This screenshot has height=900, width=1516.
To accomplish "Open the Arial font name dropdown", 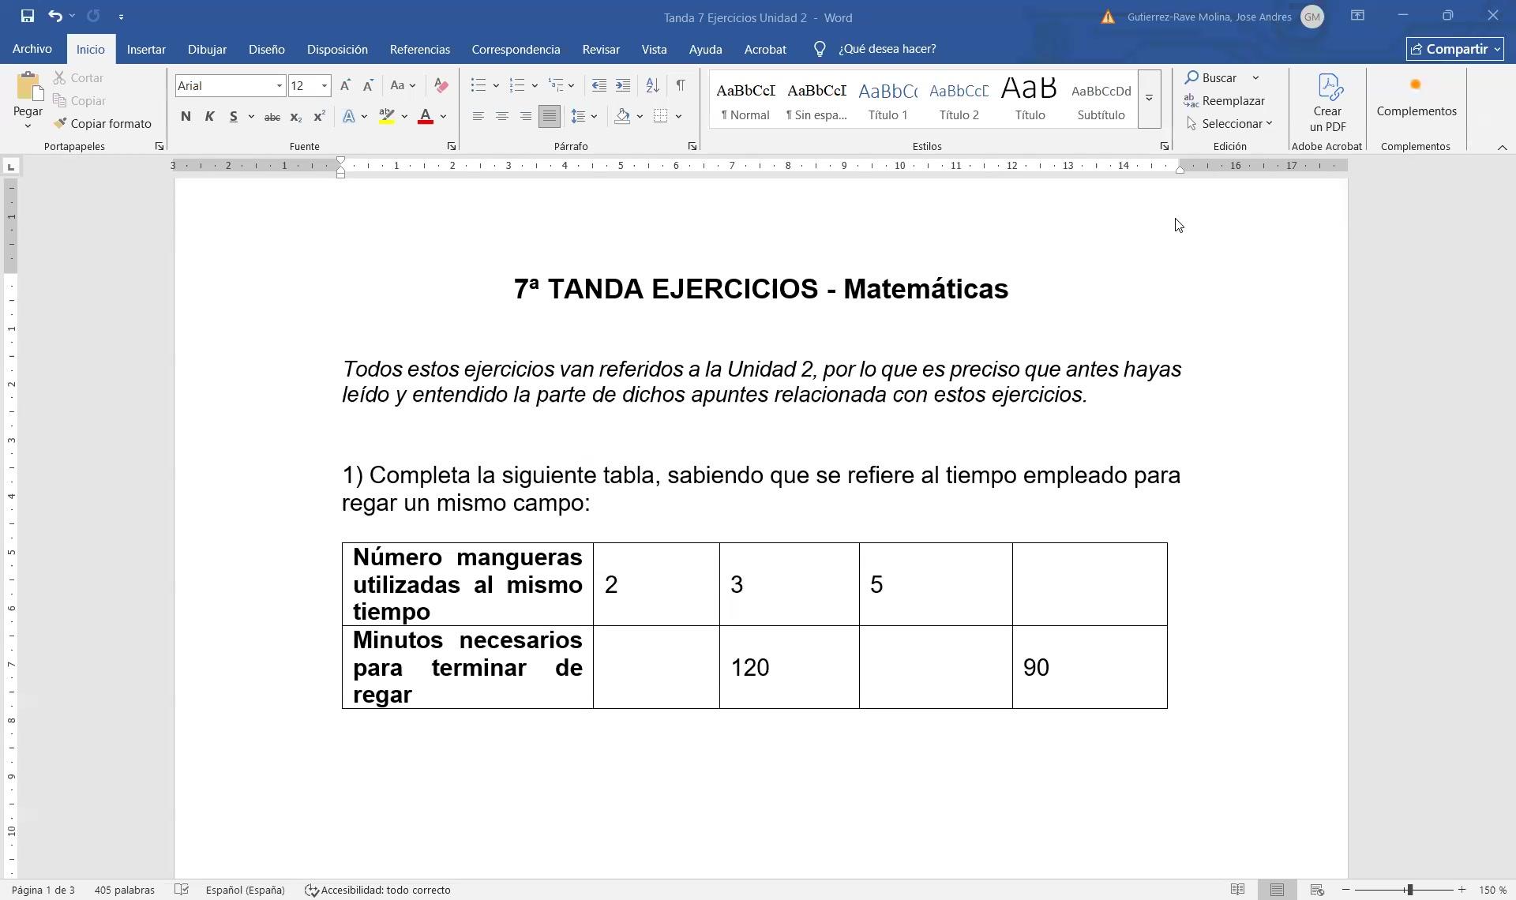I will pyautogui.click(x=279, y=85).
